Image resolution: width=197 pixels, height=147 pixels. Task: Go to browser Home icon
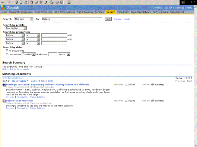tap(26, 2)
